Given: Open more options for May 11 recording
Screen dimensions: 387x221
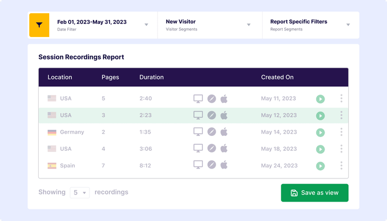Looking at the screenshot, I should tap(341, 98).
